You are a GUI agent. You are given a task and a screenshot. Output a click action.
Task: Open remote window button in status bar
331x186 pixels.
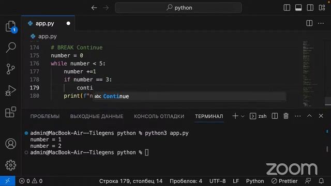click(8, 181)
